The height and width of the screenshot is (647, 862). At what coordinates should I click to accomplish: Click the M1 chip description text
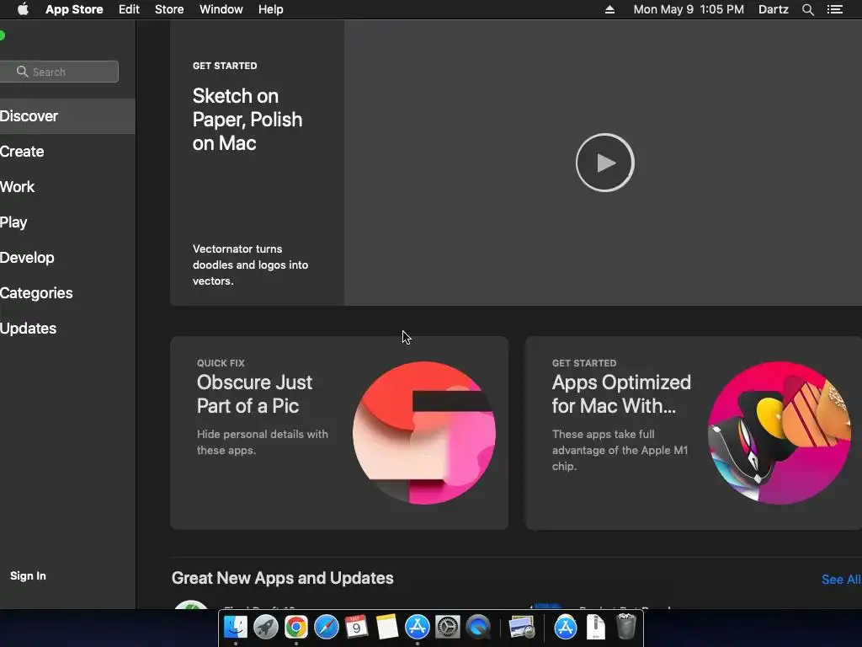(x=620, y=450)
